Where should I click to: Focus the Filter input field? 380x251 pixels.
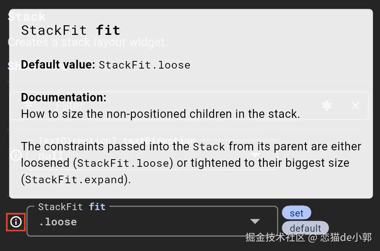[180, 106]
